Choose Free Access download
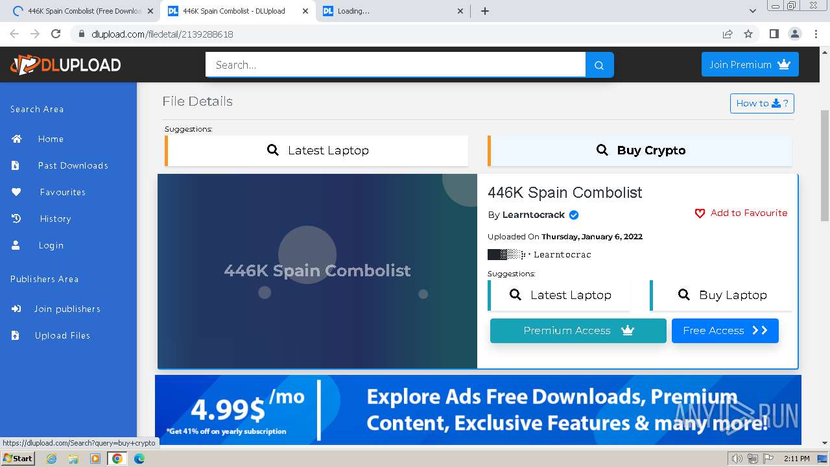Viewport: 830px width, 467px height. click(725, 331)
